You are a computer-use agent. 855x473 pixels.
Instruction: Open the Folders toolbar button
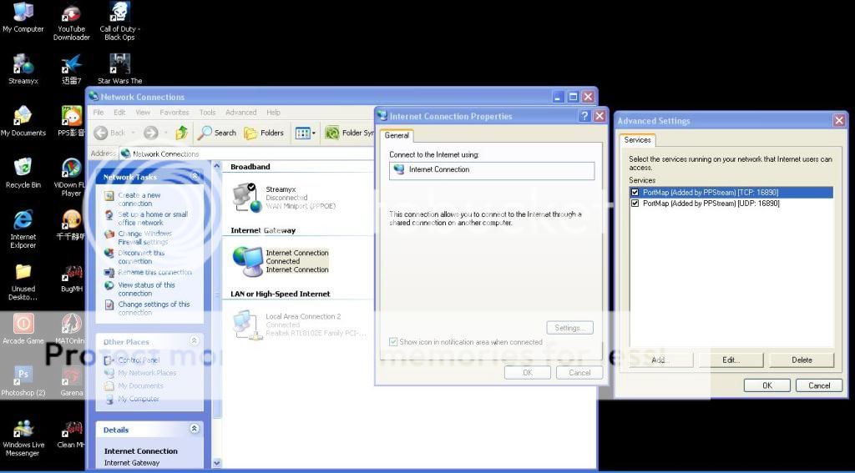264,133
